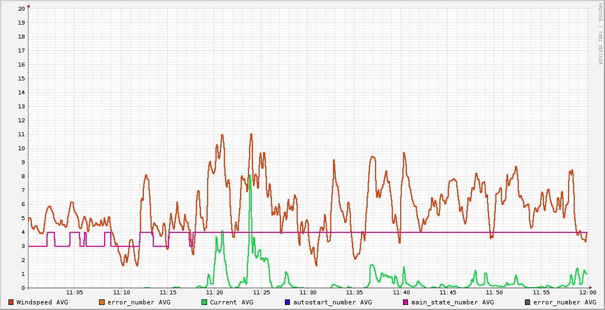This screenshot has height=310, width=605.
Task: Click the dark gray error_number legend swatch
Action: point(527,302)
